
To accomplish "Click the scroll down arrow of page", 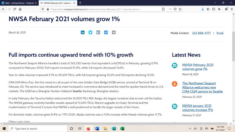I will tap(234, 121).
